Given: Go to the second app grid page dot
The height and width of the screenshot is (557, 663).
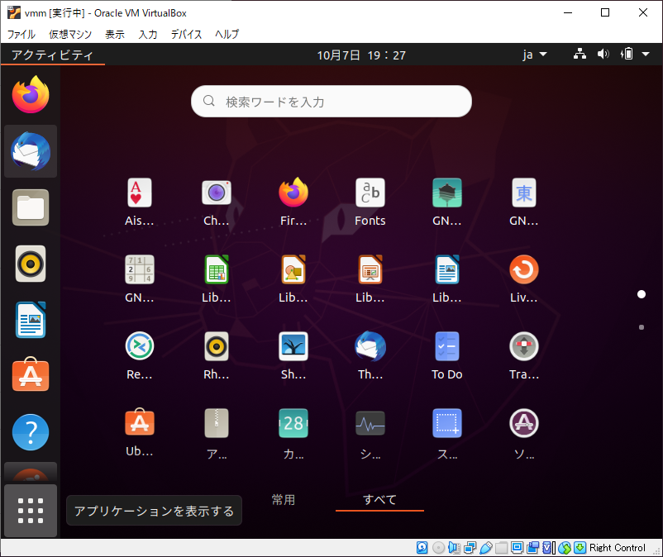Looking at the screenshot, I should tap(642, 327).
